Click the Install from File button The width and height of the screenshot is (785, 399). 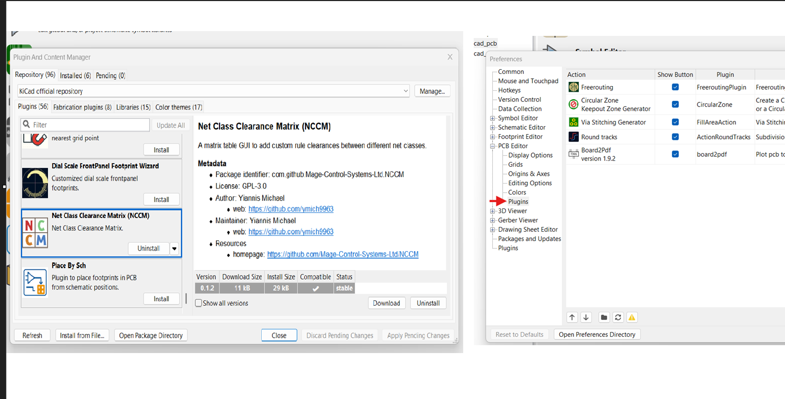click(82, 335)
